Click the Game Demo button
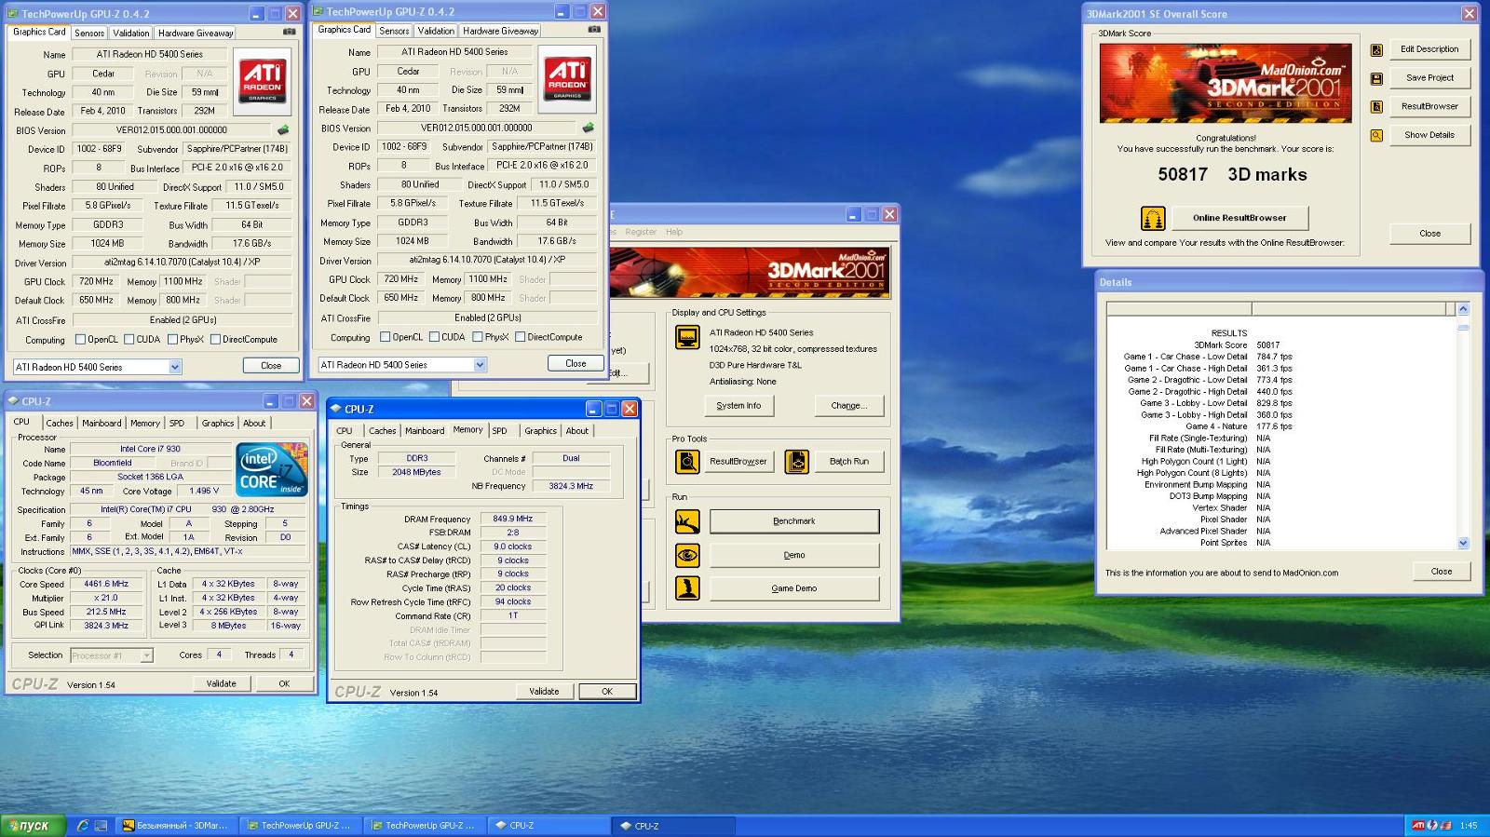This screenshot has width=1490, height=837. click(x=794, y=588)
